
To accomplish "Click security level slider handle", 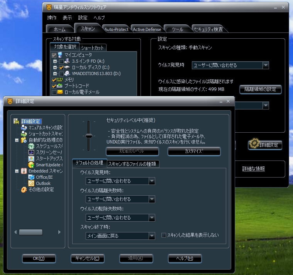I will point(89,136).
